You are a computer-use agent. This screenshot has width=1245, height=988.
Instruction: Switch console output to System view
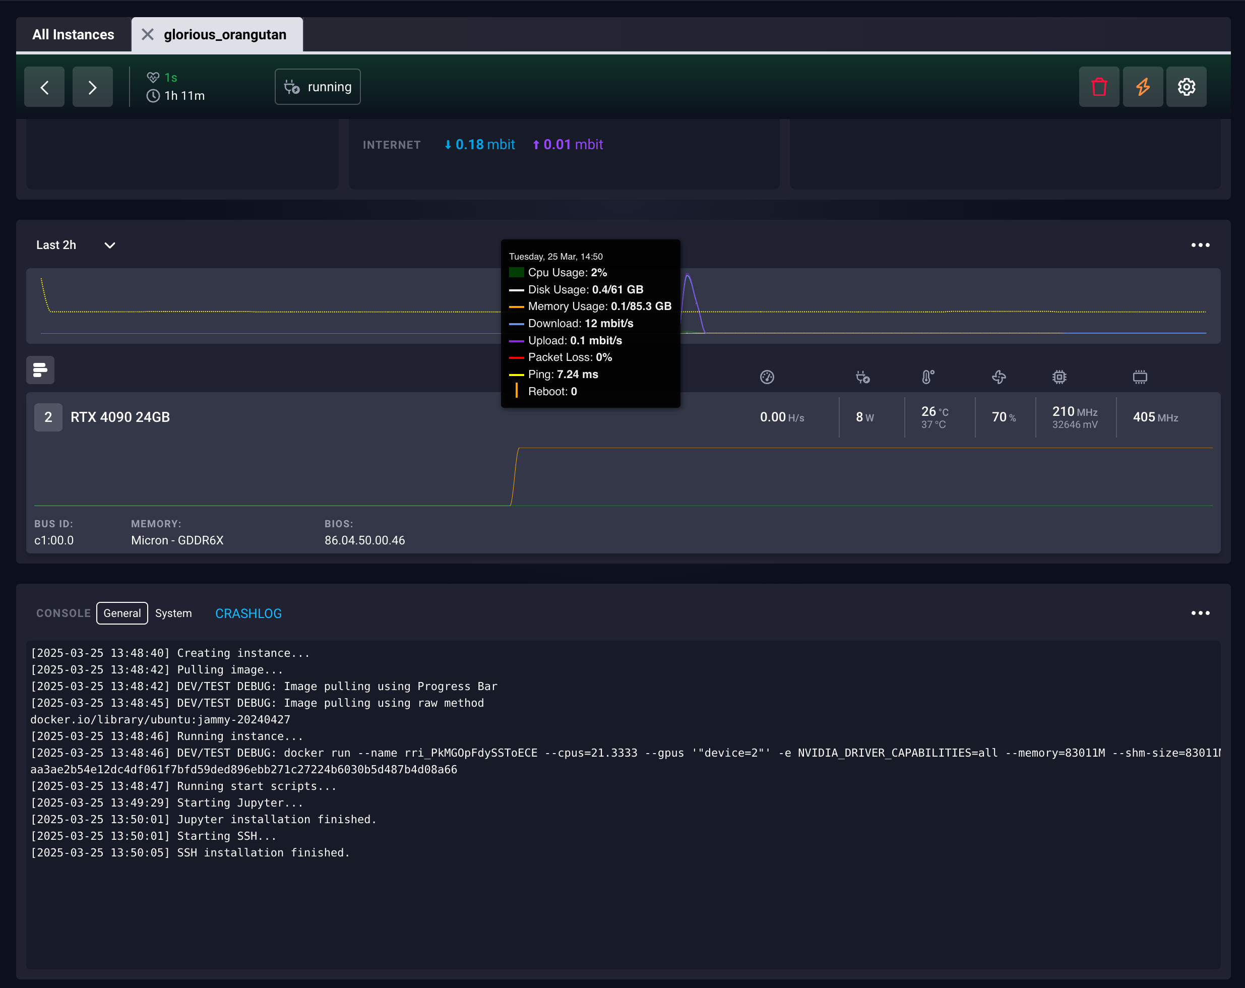(173, 613)
